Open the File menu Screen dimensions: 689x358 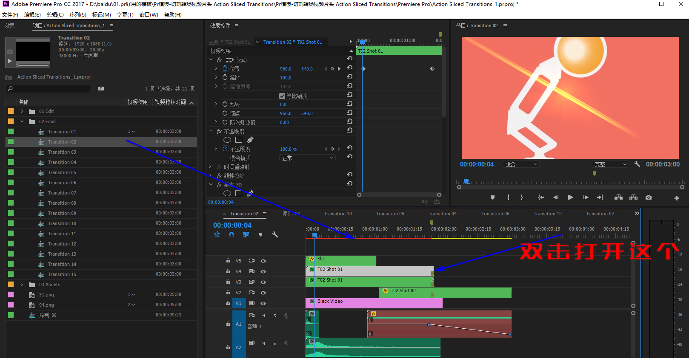[x=10, y=15]
